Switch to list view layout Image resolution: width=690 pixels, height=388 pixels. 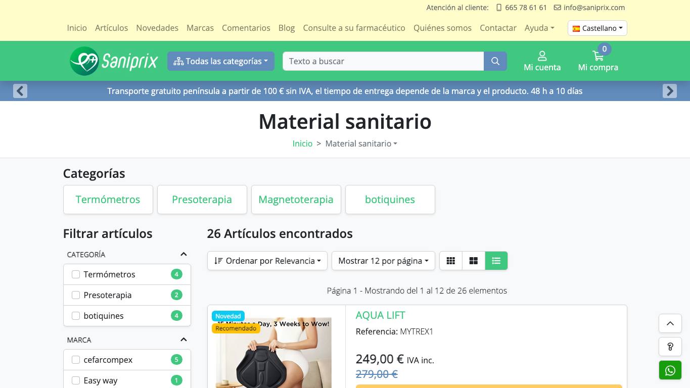point(496,261)
